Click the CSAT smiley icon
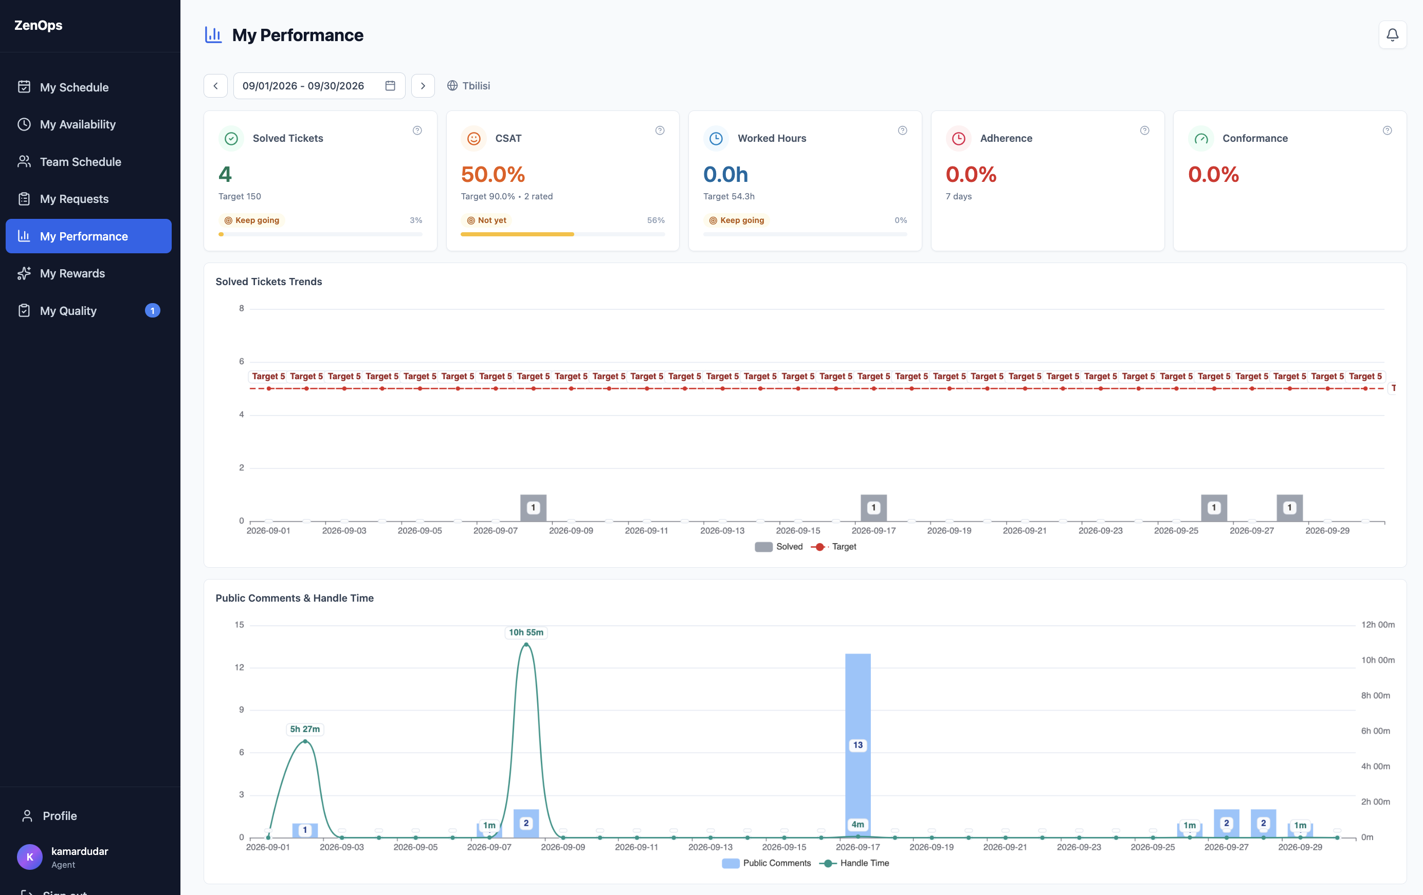Screen dimensions: 1423x895 coord(473,138)
